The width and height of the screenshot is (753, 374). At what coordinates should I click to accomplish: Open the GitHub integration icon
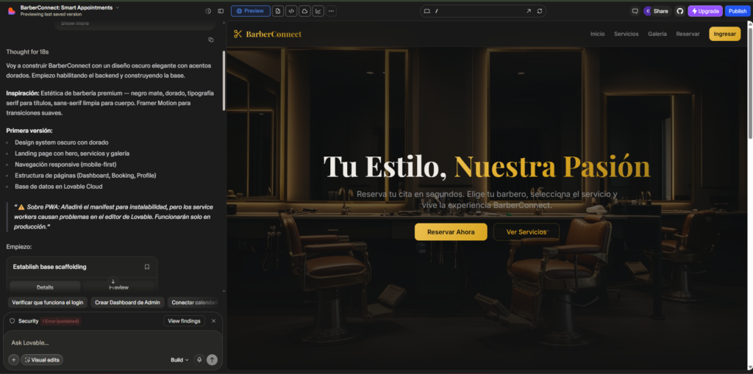pos(679,10)
